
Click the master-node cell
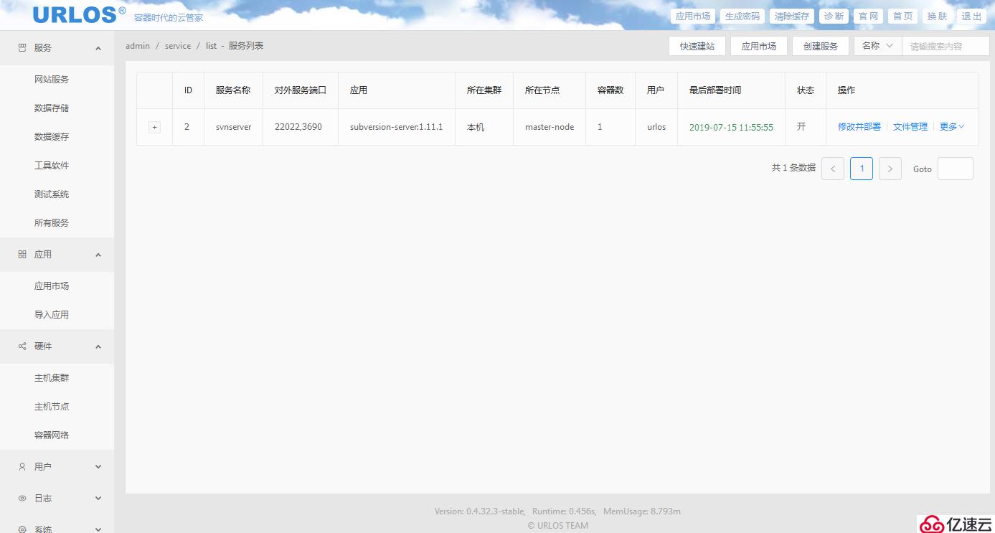coord(550,127)
